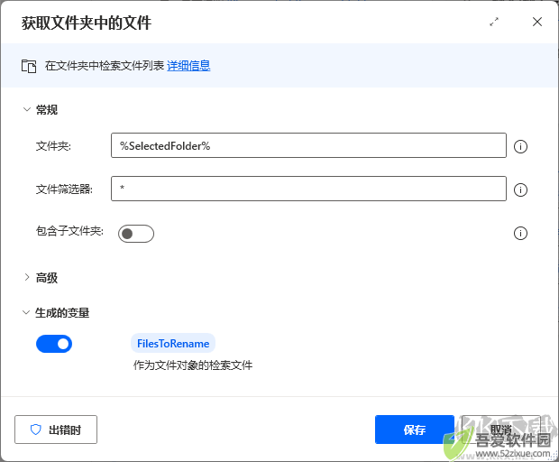Click the 文件夹 input field with %SelectedFolder%

click(x=308, y=145)
